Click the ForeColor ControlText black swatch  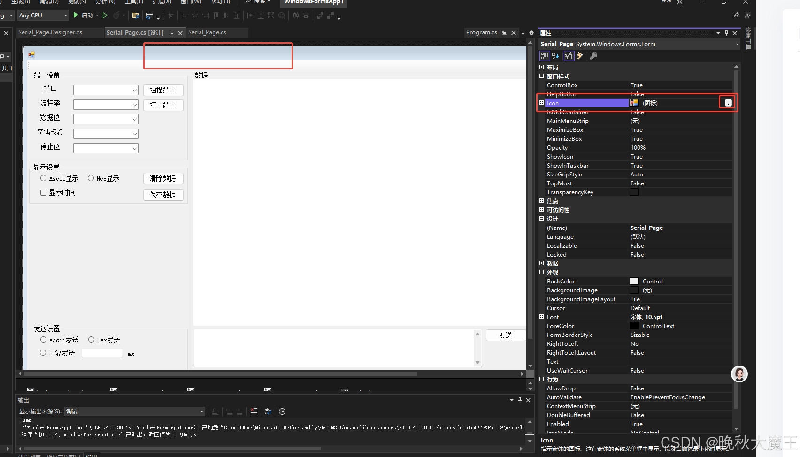[x=634, y=326]
